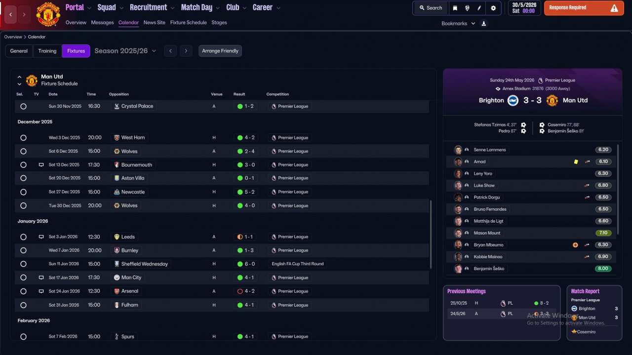The height and width of the screenshot is (355, 632).
Task: Select the Leeds fixture radio button
Action: coord(23,237)
